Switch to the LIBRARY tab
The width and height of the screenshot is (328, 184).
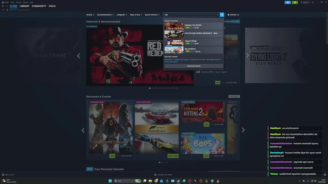pos(25,6)
